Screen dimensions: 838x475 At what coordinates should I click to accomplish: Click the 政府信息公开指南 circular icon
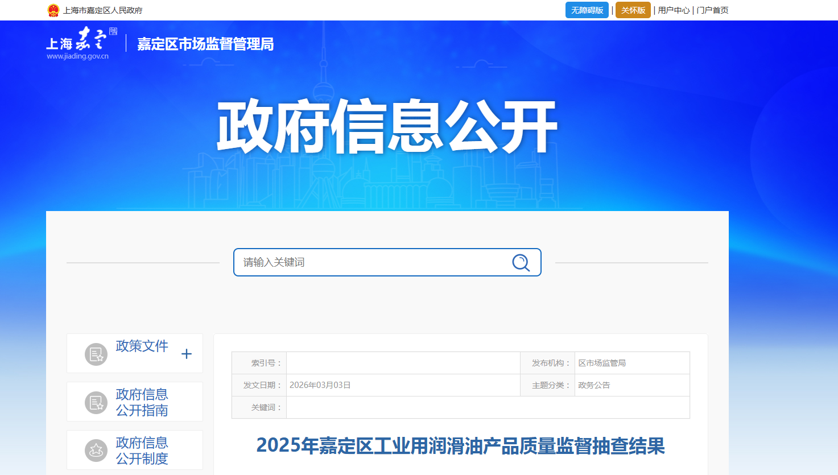96,403
